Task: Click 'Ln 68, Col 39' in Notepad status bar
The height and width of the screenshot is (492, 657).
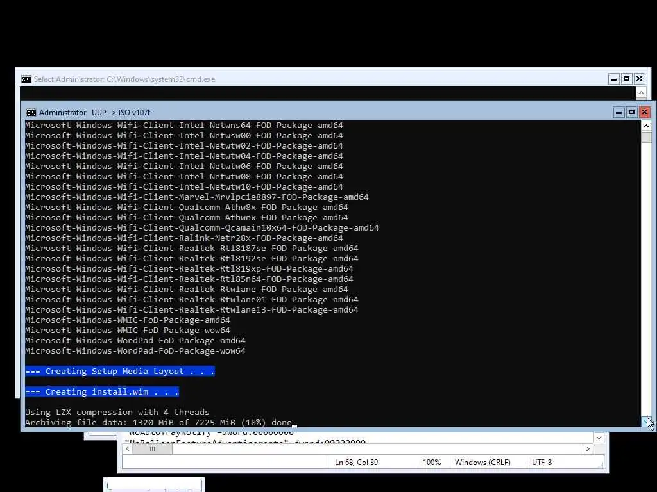Action: [x=356, y=463]
